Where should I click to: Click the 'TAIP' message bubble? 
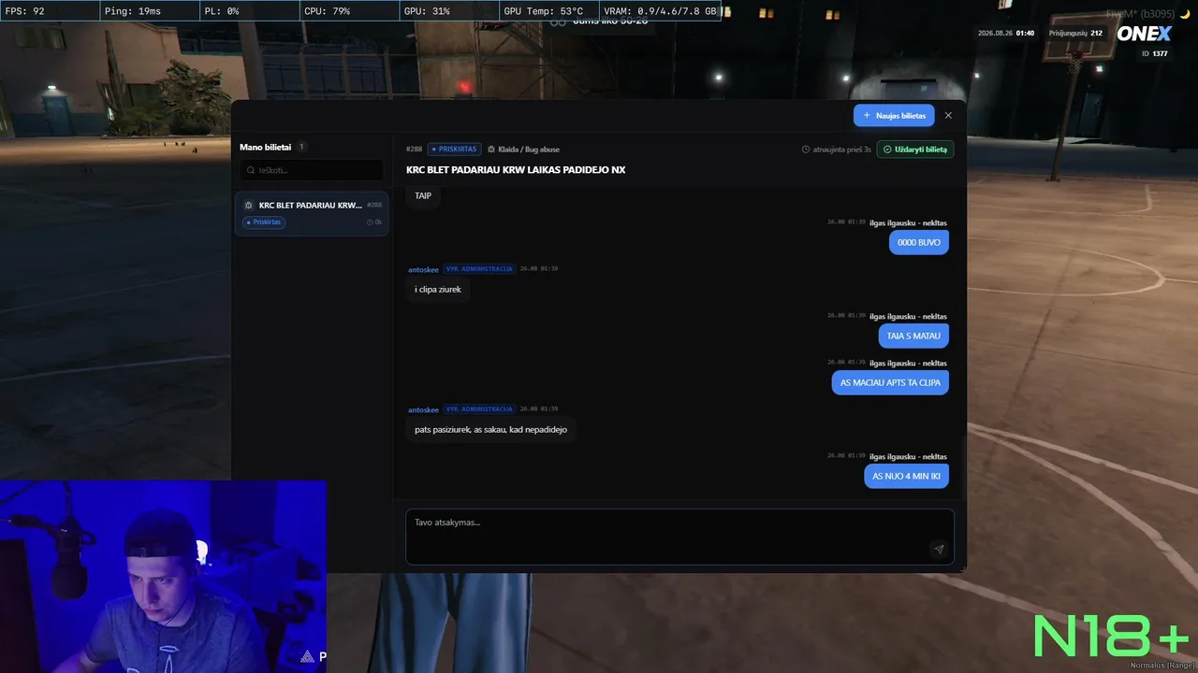[x=423, y=195]
